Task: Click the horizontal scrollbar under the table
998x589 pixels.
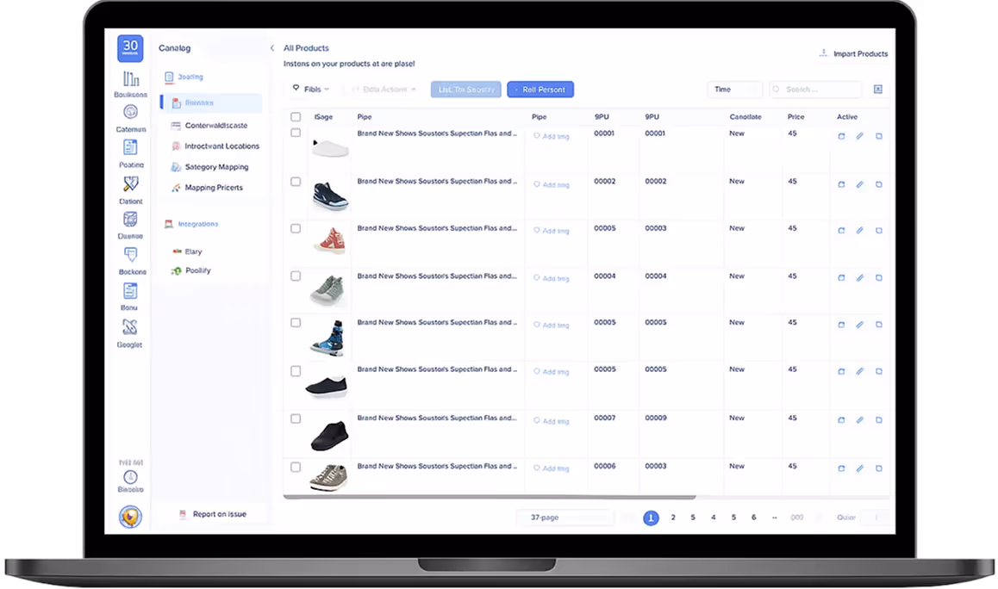Action: click(490, 497)
